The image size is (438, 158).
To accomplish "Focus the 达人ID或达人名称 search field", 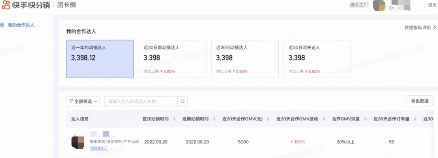I will [x=141, y=101].
